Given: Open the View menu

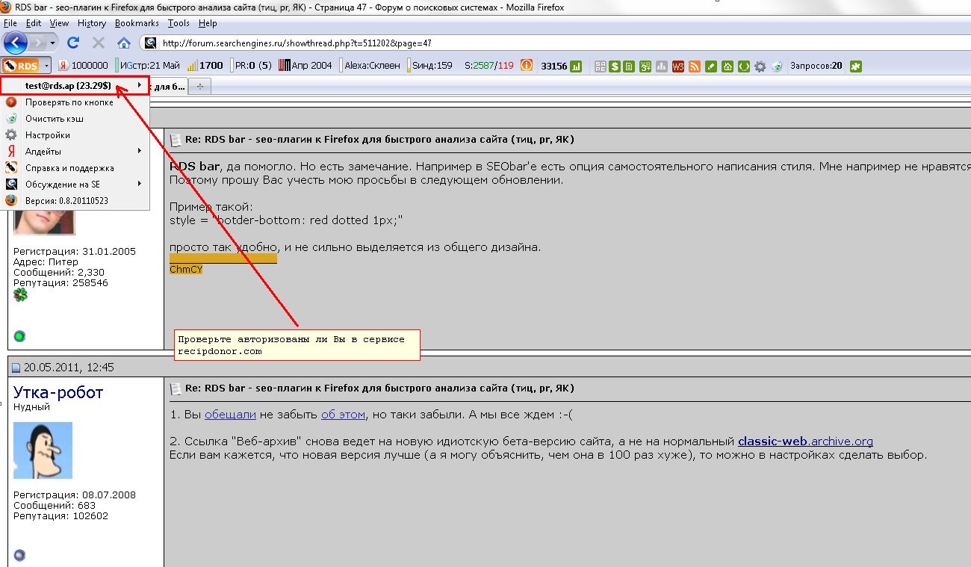Looking at the screenshot, I should [59, 23].
